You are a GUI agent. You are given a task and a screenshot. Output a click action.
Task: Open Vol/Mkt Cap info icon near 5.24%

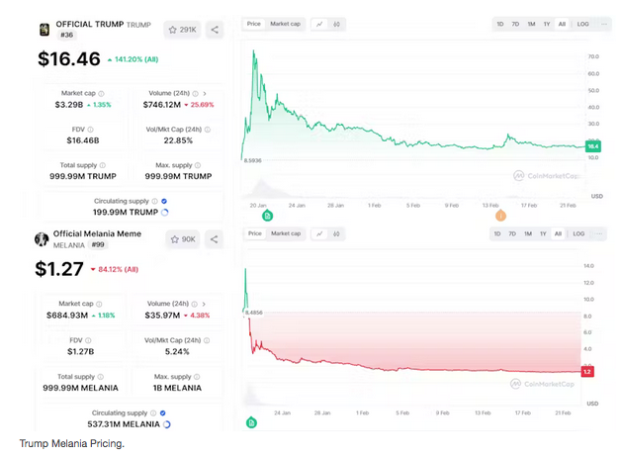[x=207, y=340]
